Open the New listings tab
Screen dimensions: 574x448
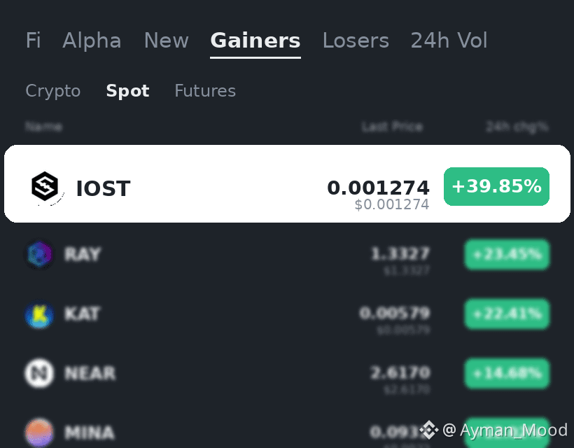click(x=166, y=41)
